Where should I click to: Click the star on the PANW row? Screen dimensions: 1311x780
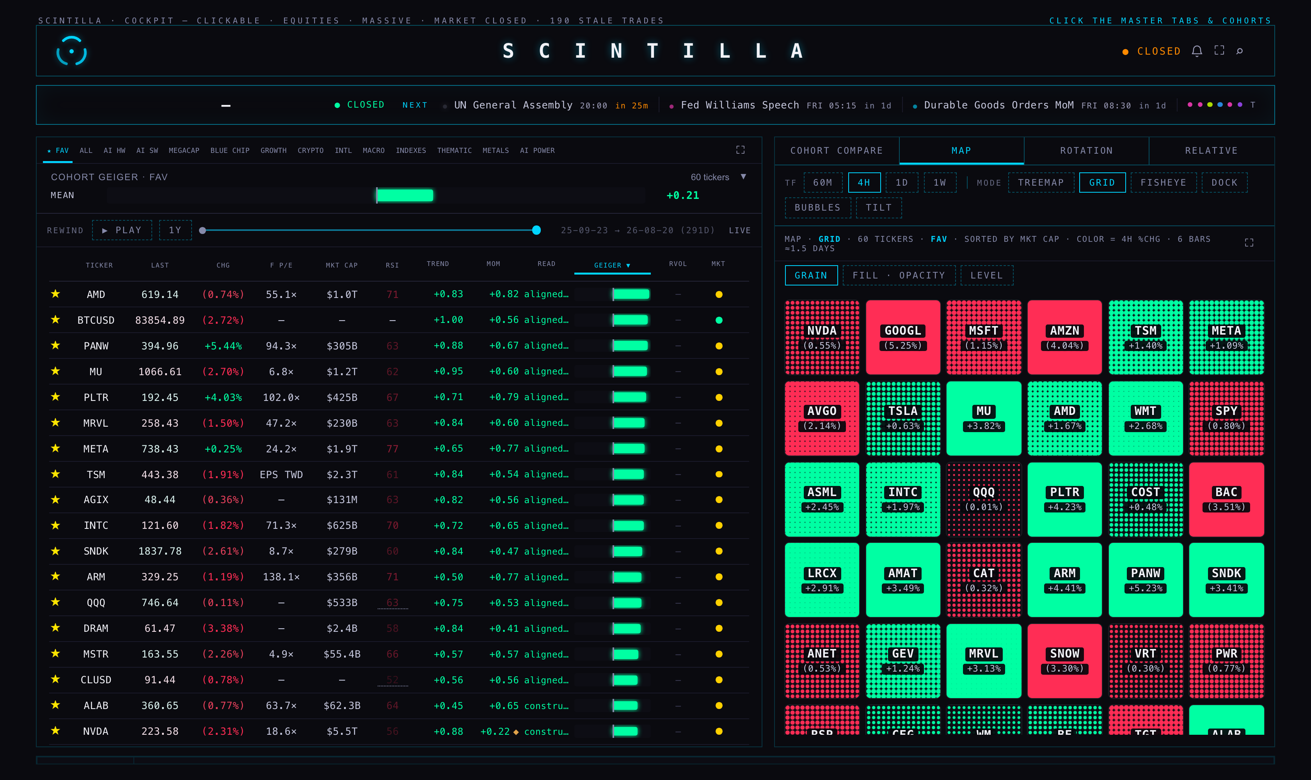pyautogui.click(x=55, y=345)
